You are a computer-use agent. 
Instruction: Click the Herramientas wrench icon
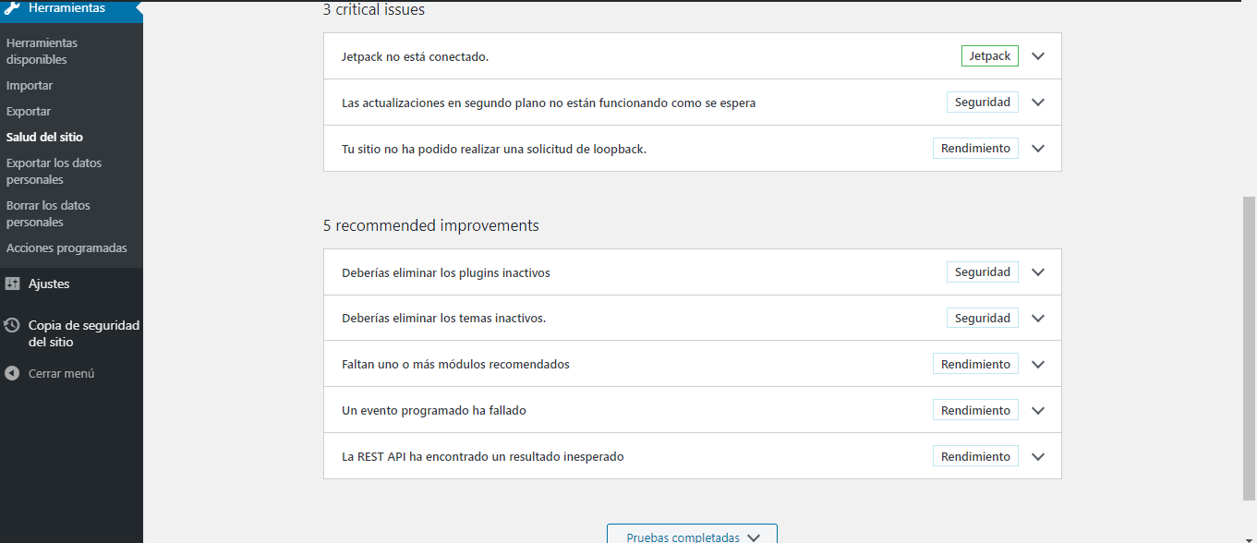pyautogui.click(x=12, y=8)
